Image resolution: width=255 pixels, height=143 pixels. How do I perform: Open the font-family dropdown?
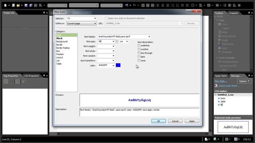click(149, 37)
